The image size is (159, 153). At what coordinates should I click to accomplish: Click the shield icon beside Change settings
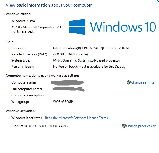[128, 82]
